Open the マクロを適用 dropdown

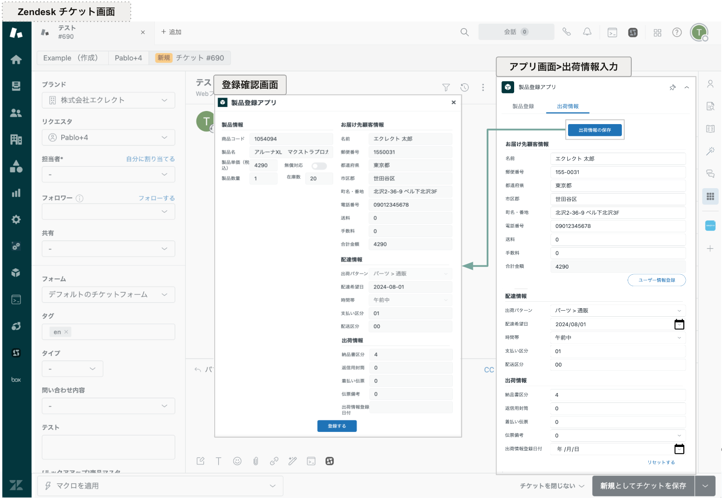pos(160,486)
